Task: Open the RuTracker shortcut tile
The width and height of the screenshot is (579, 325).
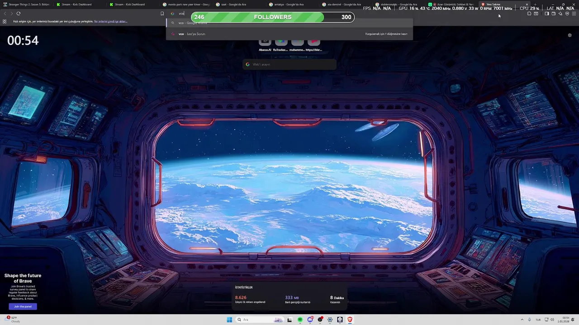Action: click(x=280, y=45)
